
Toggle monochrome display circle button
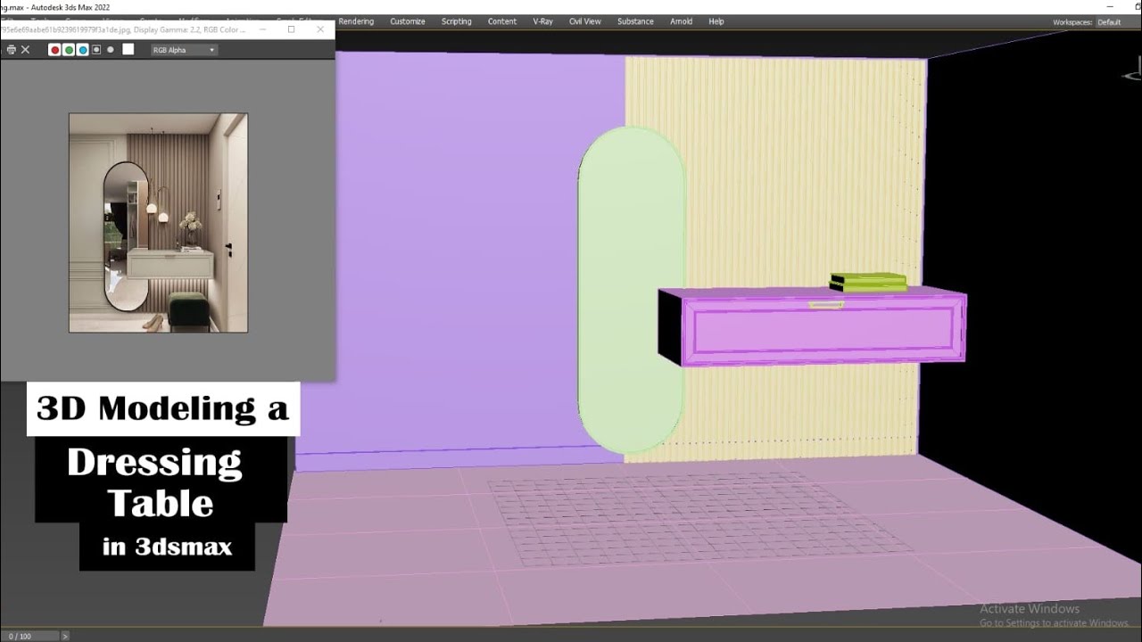(111, 50)
